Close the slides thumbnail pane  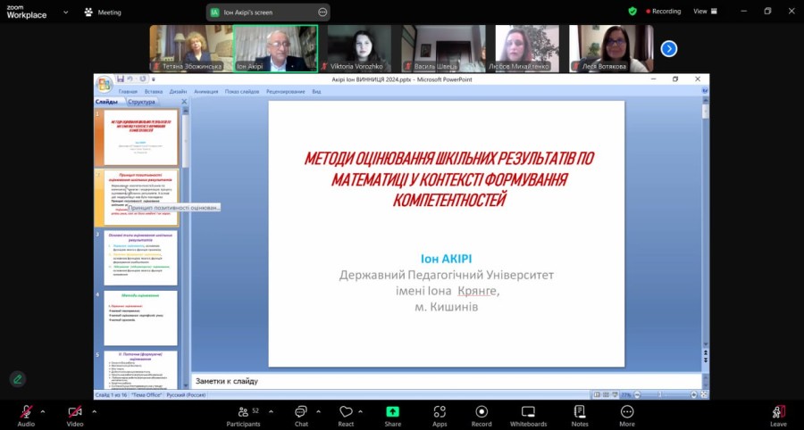(x=185, y=102)
